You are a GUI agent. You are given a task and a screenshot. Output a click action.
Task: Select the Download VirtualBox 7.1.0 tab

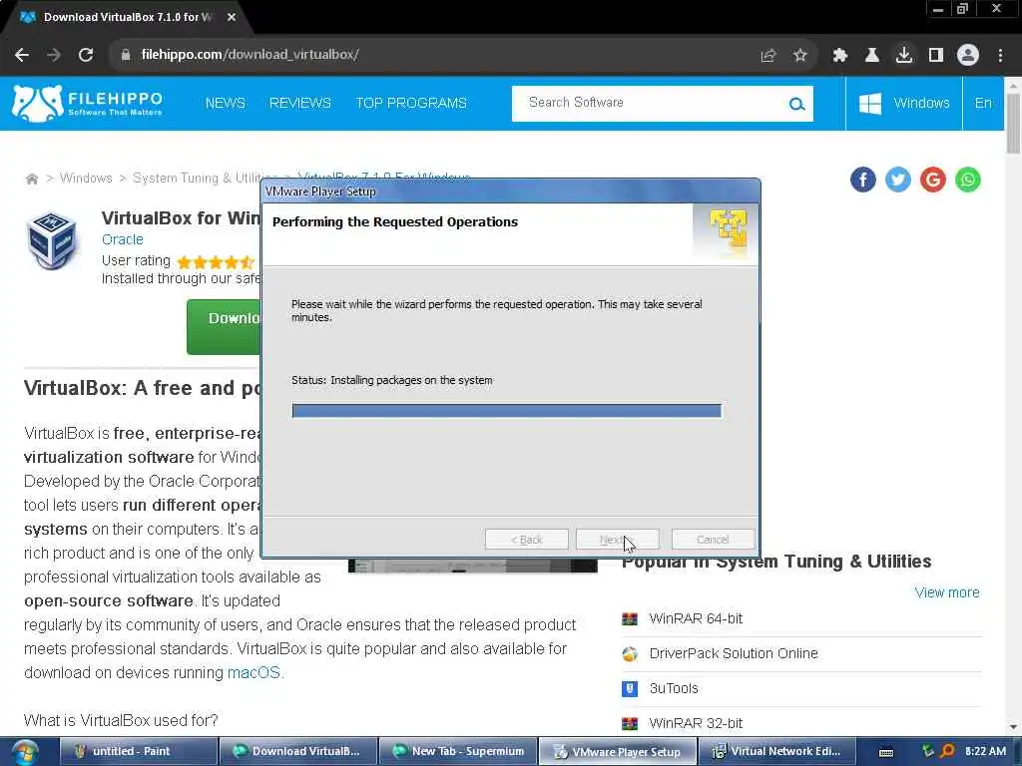[x=127, y=17]
